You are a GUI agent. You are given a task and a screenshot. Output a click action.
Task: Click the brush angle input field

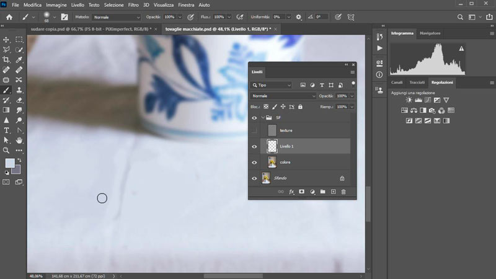point(322,17)
